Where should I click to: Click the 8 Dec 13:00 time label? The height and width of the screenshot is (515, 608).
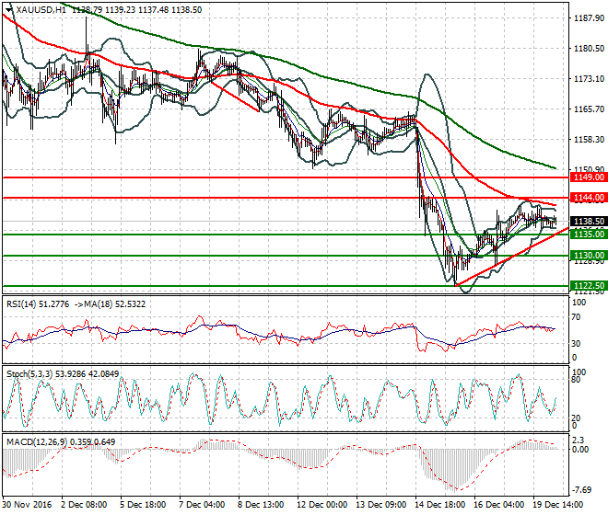click(261, 505)
